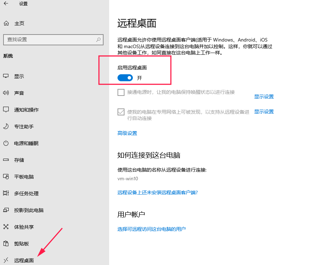Open the 高级设置 link

(127, 133)
